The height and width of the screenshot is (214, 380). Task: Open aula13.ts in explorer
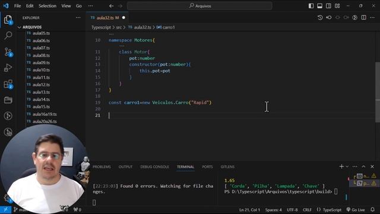click(41, 92)
